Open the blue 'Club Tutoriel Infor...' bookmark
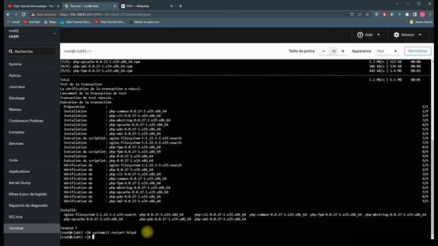This screenshot has width=438, height=246. (76, 22)
